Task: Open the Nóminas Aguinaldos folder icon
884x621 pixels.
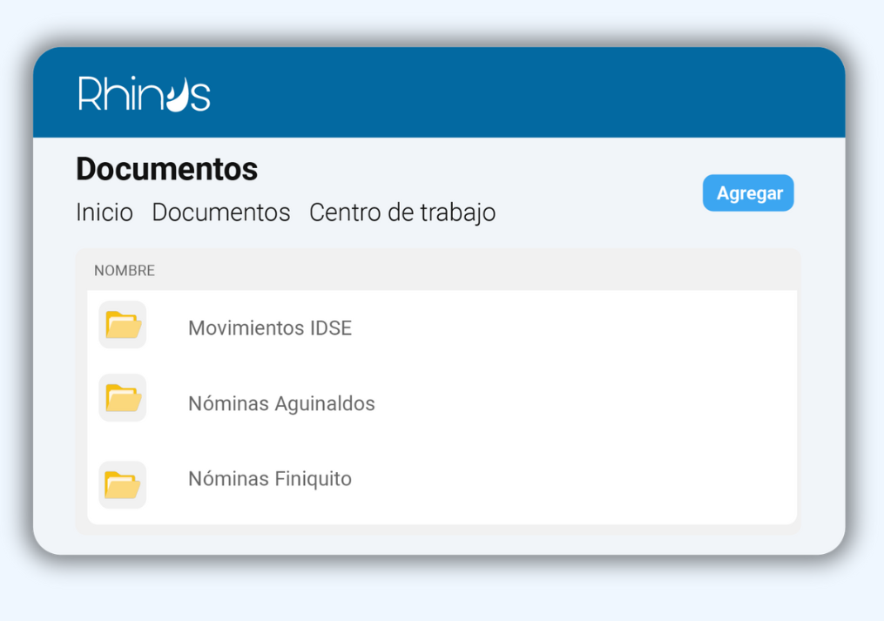Action: [x=123, y=398]
